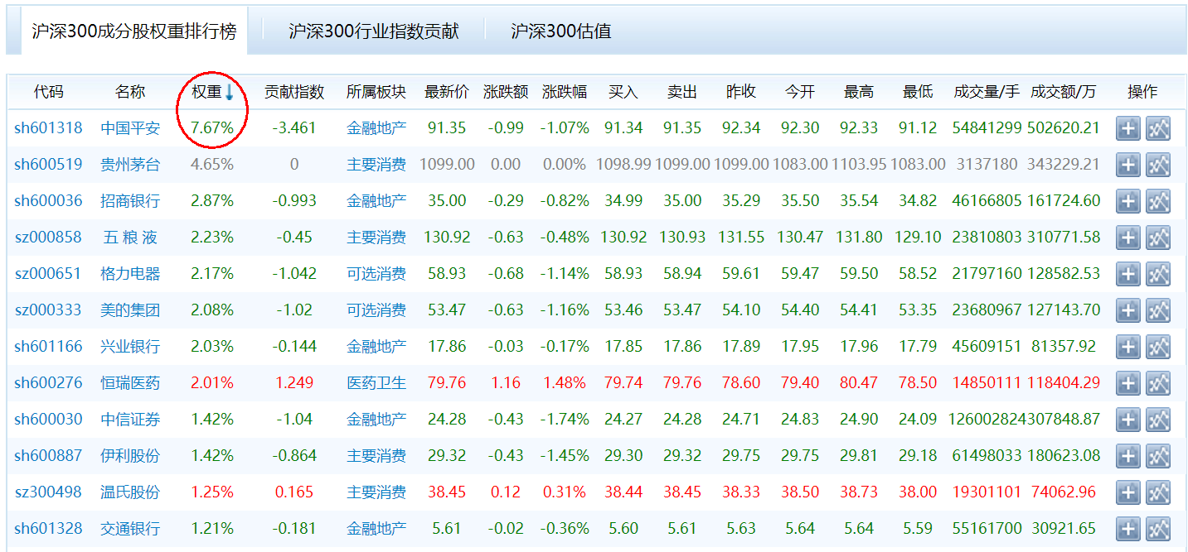The width and height of the screenshot is (1188, 552).
Task: Click 可选消费 sector in 格力电器 row
Action: tap(376, 274)
